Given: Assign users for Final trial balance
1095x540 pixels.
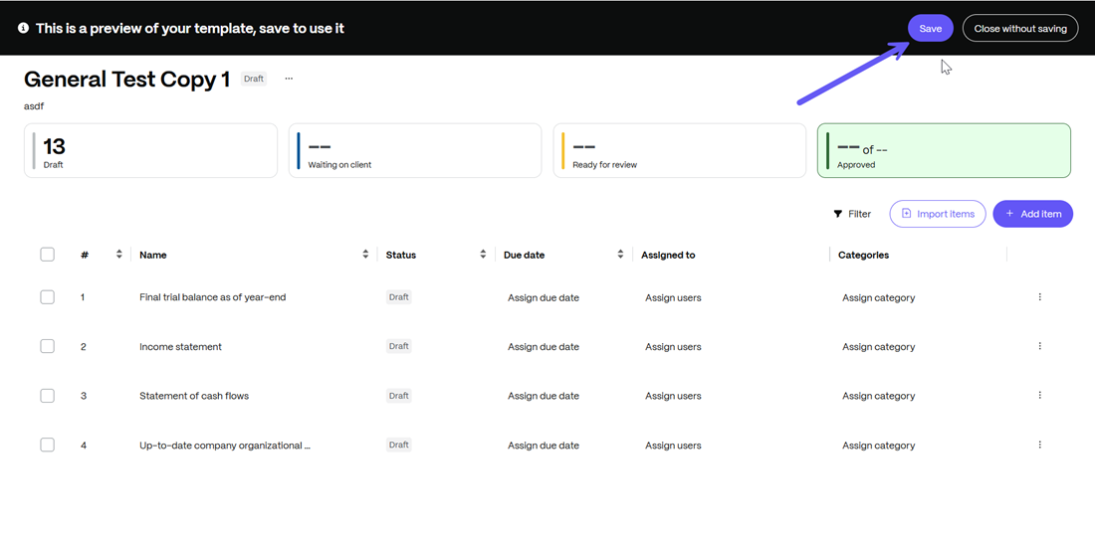Looking at the screenshot, I should (x=673, y=298).
